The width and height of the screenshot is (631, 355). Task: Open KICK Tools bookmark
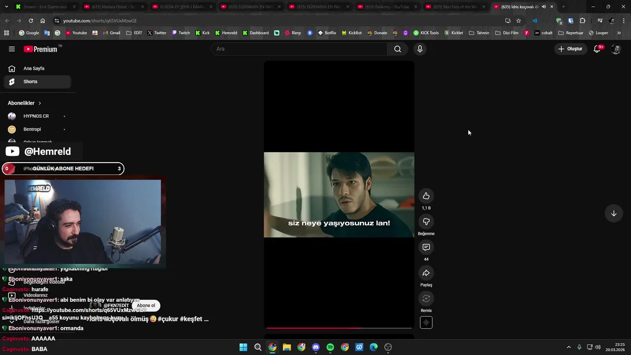426,33
